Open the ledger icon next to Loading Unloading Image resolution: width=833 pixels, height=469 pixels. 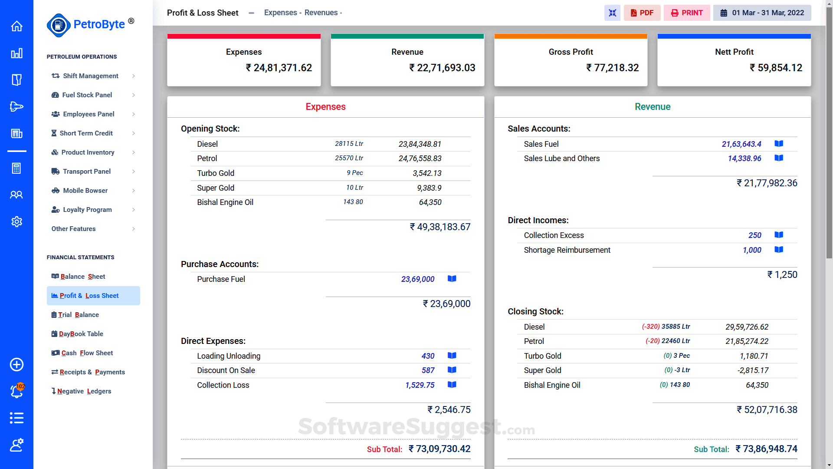(452, 356)
